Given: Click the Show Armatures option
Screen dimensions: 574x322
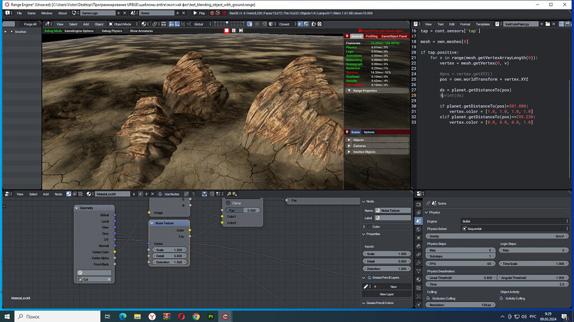Looking at the screenshot, I should pos(141,31).
